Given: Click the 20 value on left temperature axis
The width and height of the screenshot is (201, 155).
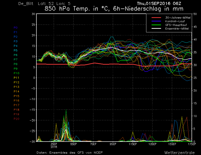Looking at the screenshot, I should coord(33,35).
